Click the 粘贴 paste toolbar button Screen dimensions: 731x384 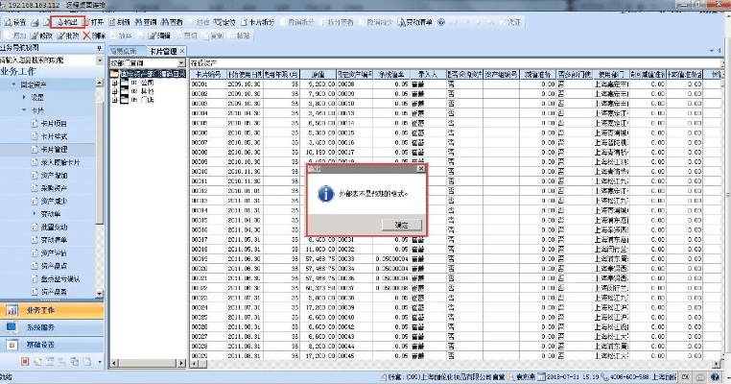(239, 36)
